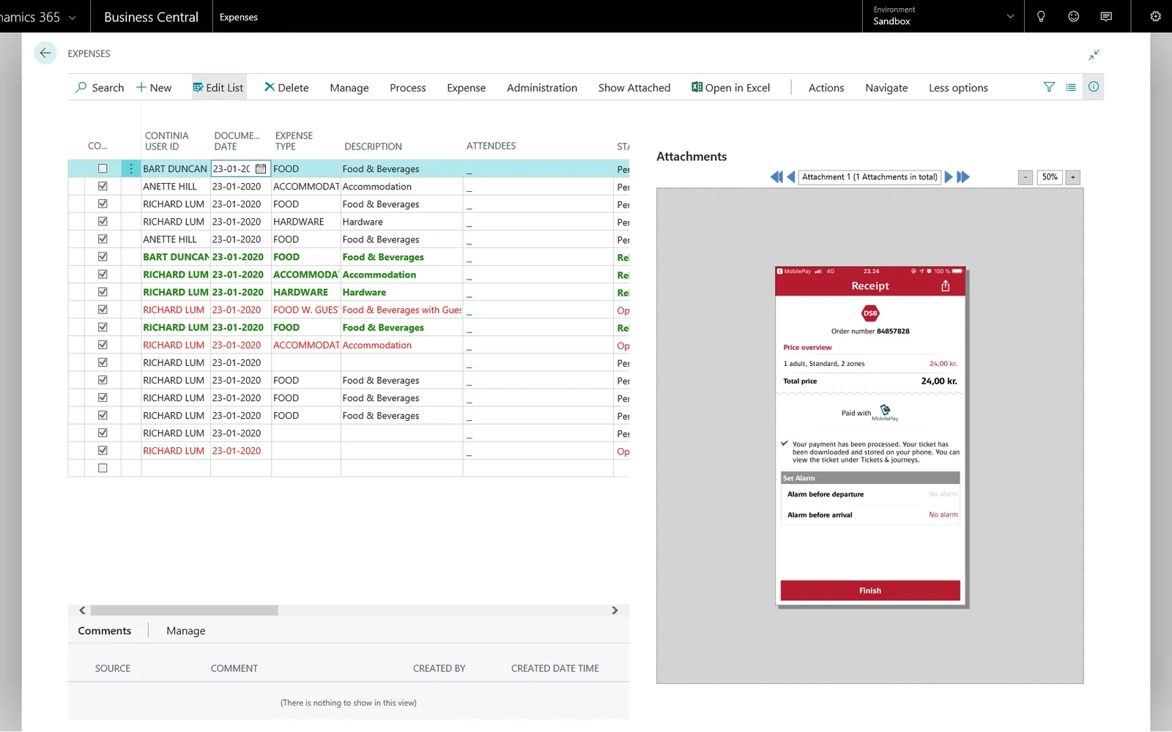
Task: Open Manage in the Comments section
Action: (x=186, y=631)
